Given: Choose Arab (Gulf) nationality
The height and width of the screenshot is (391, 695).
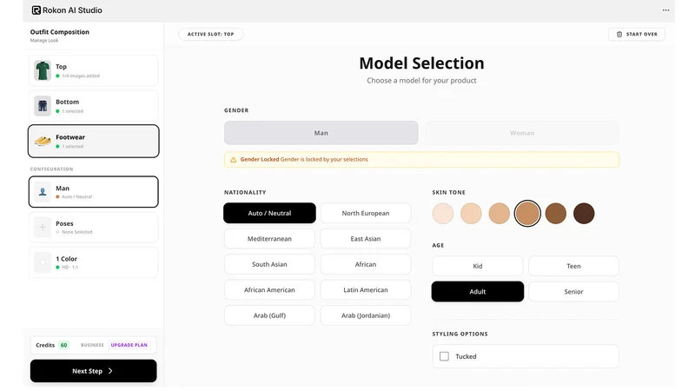Looking at the screenshot, I should 269,315.
